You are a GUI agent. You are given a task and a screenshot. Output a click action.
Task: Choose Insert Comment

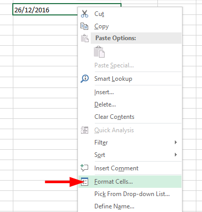click(130, 168)
